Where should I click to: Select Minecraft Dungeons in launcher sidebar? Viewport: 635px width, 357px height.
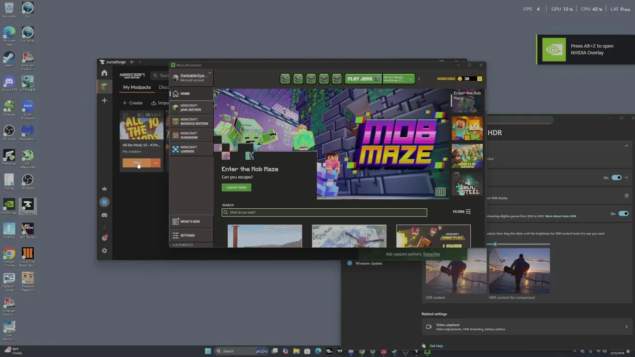coord(192,135)
